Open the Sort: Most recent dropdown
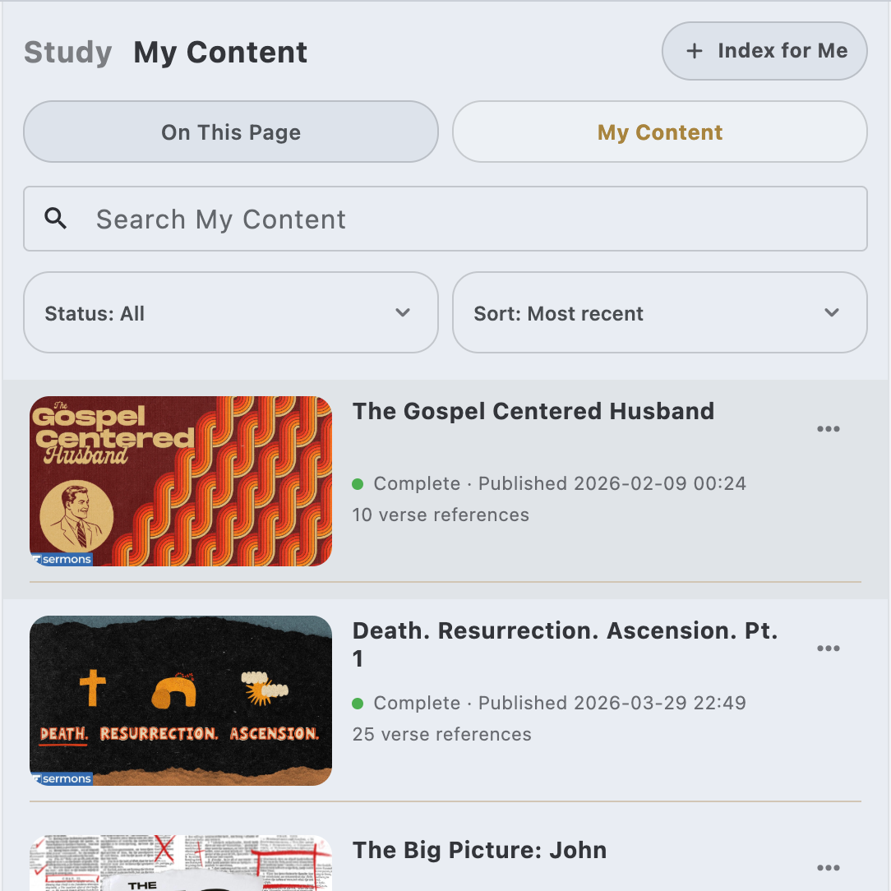This screenshot has height=891, width=891. click(x=660, y=312)
